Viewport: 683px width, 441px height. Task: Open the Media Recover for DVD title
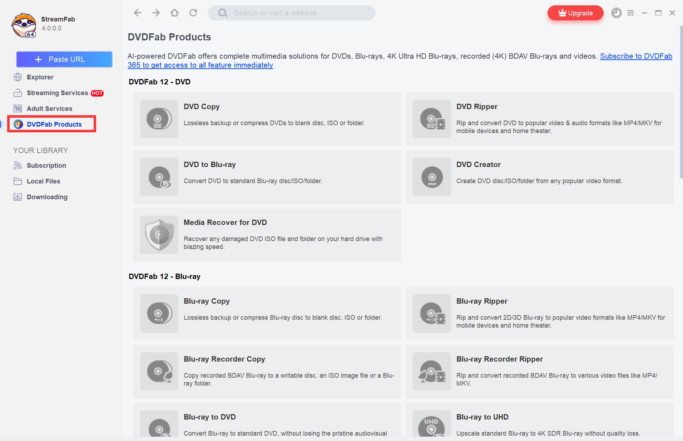coord(225,222)
